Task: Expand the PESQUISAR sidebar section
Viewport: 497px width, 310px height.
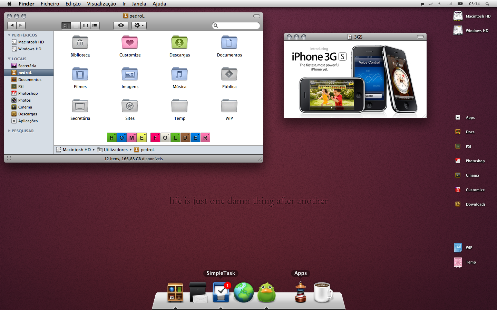Action: [x=9, y=131]
